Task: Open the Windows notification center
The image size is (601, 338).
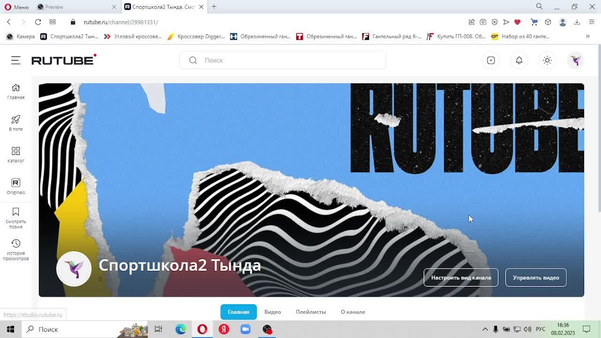Action: point(586,329)
